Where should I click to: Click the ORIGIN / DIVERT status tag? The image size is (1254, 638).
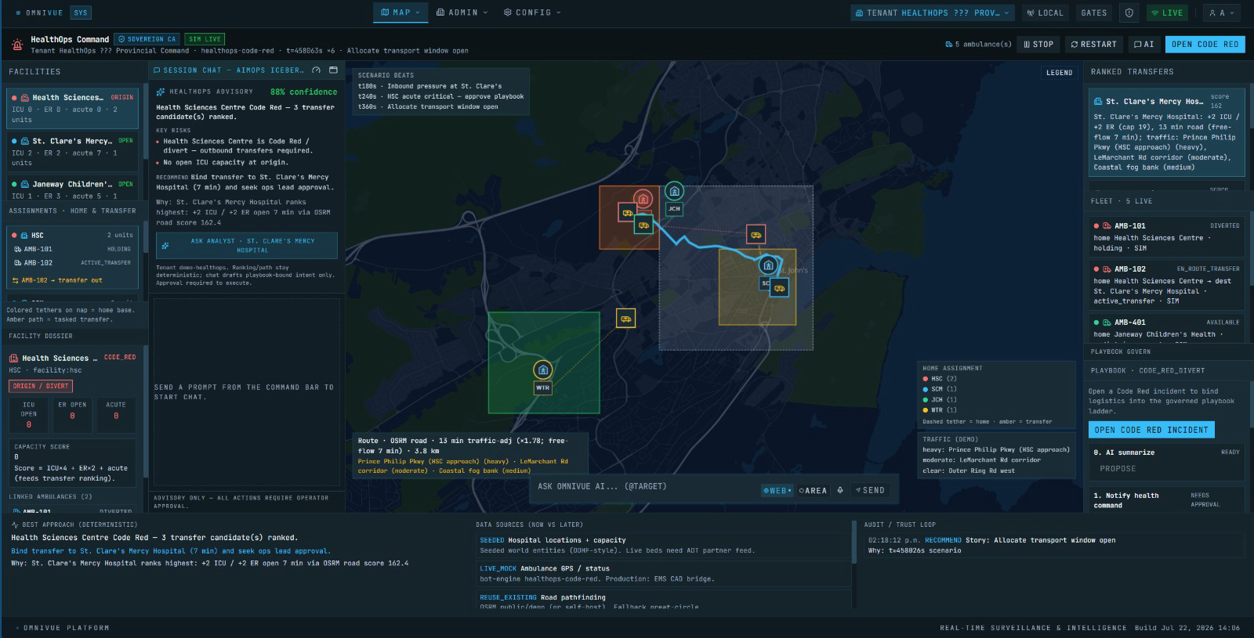[x=41, y=386]
